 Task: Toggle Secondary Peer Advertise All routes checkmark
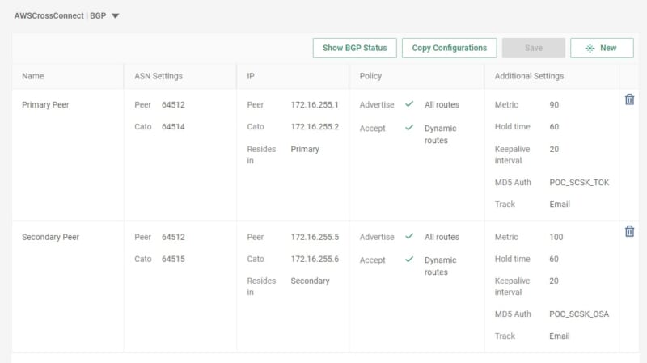(x=409, y=237)
